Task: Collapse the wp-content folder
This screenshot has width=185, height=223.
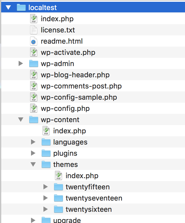Action: point(21,119)
